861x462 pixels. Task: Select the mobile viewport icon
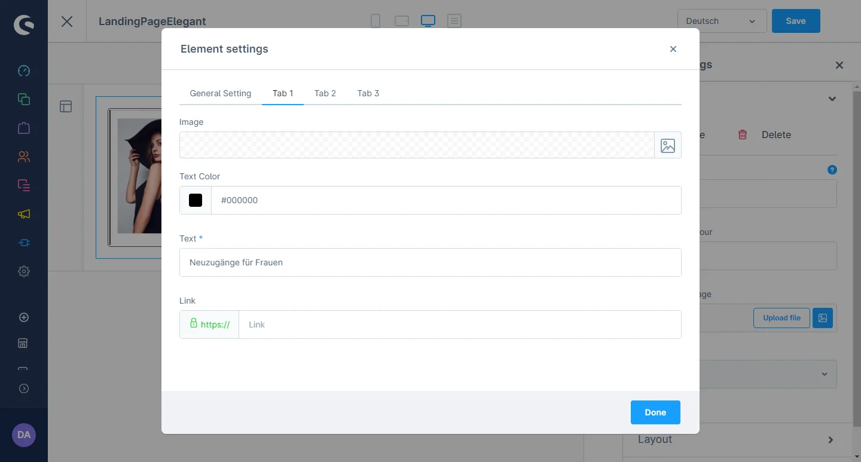(x=375, y=21)
